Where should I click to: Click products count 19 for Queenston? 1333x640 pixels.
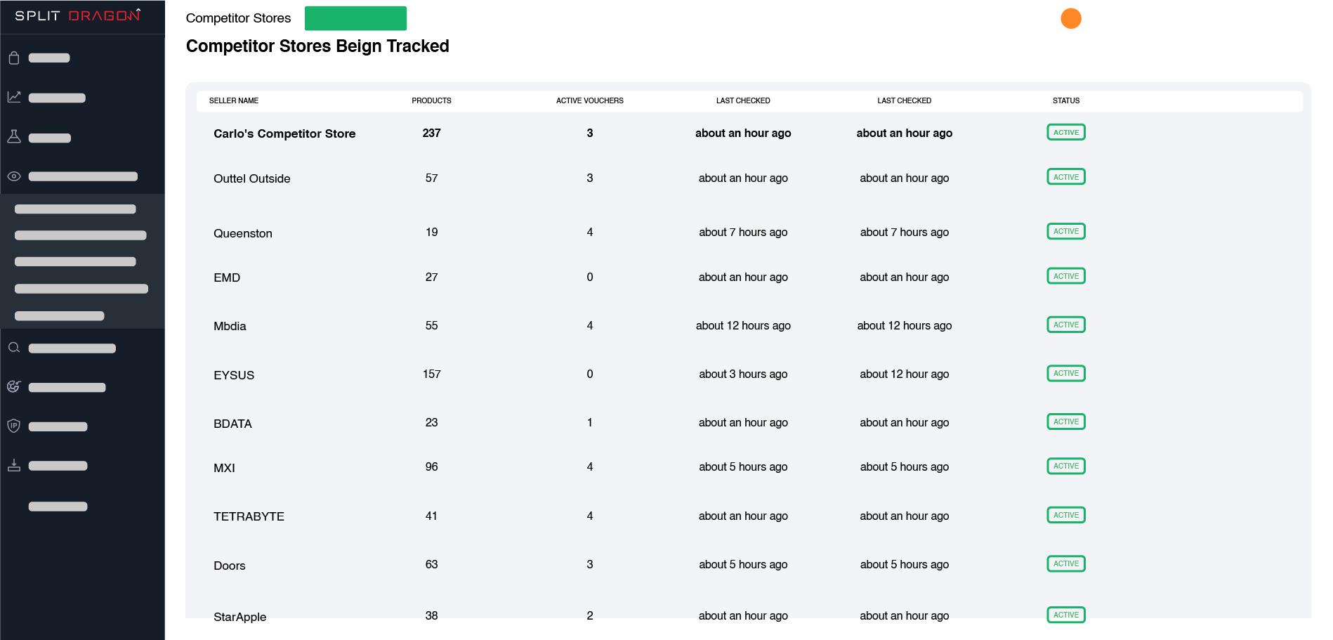431,232
